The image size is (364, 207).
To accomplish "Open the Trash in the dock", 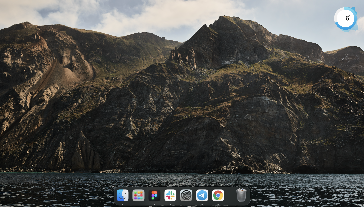I will point(241,195).
